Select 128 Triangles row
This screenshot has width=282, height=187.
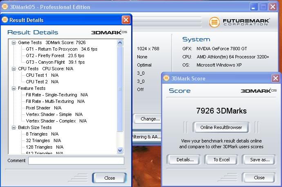coord(45,147)
